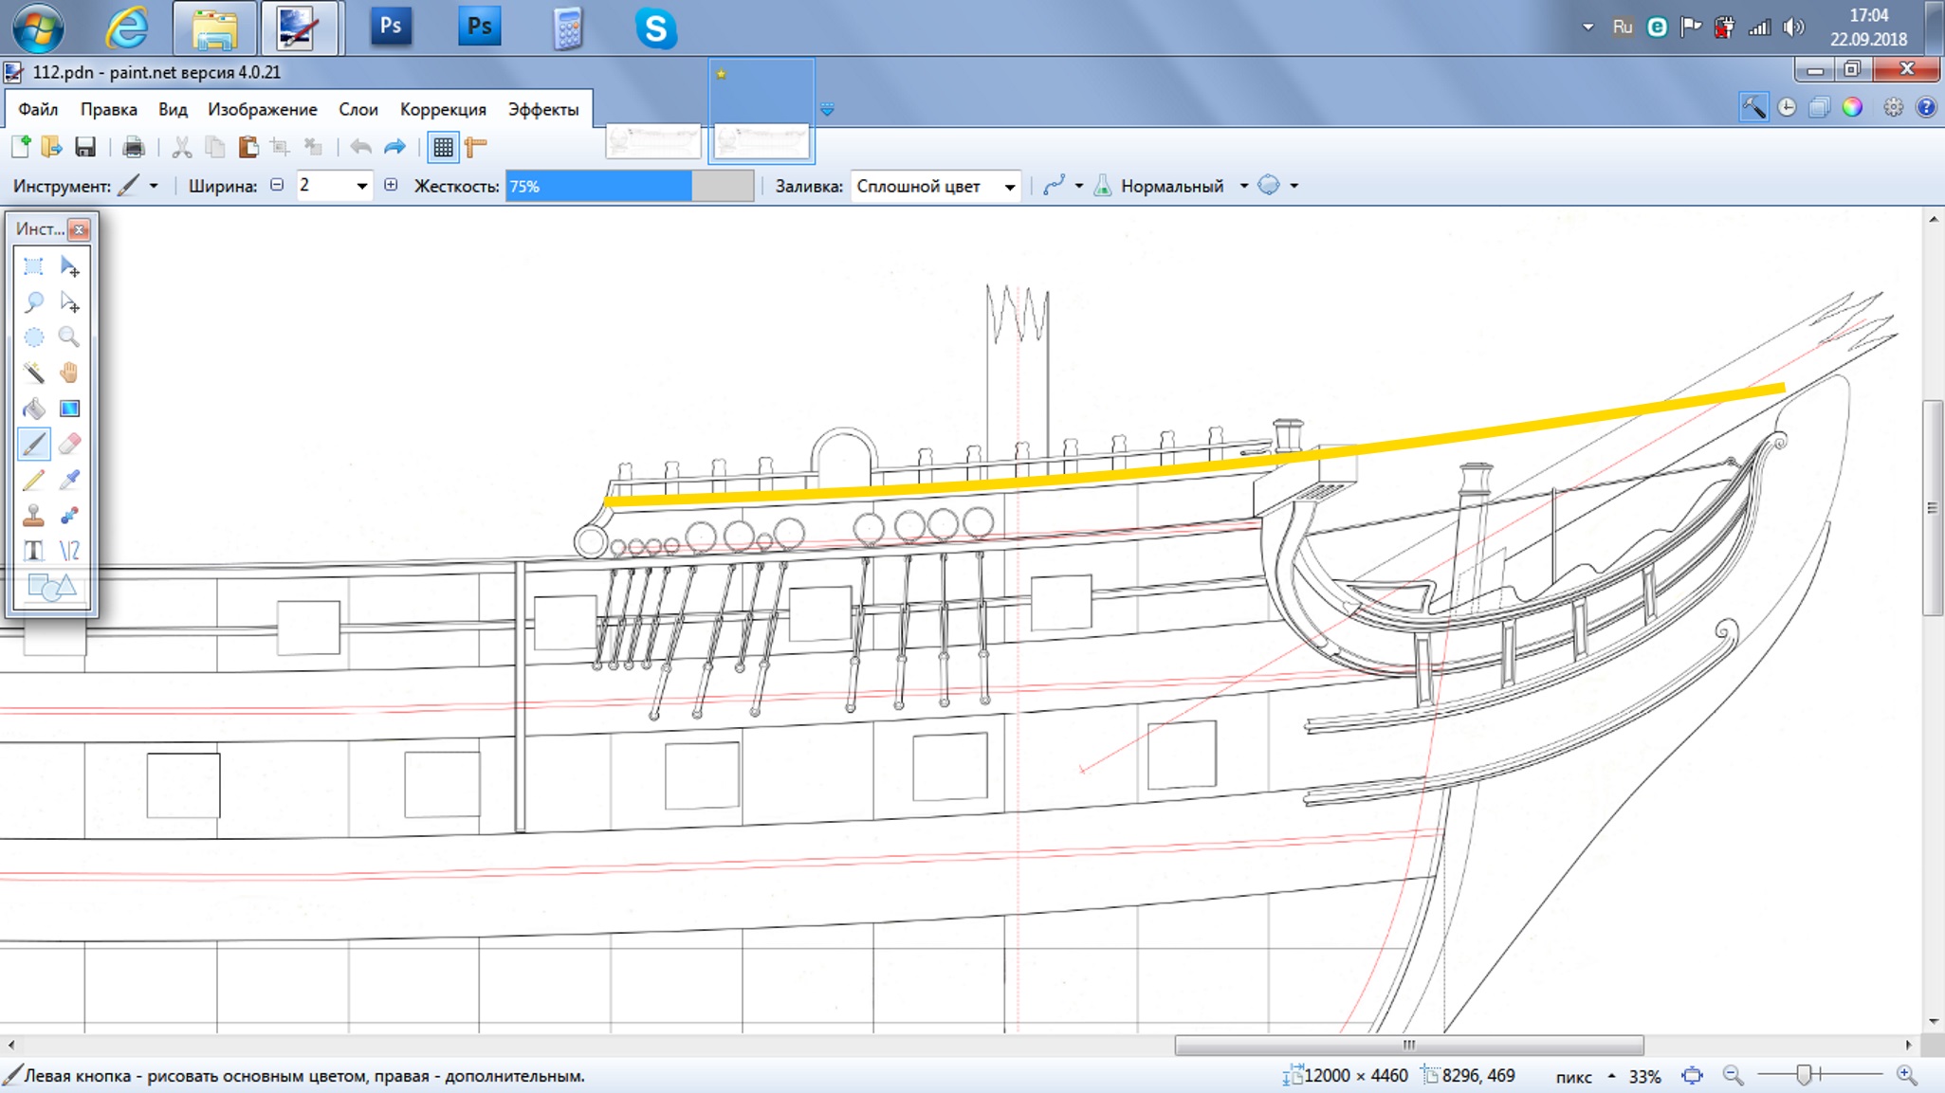
Task: Select the Pencil tool
Action: tap(33, 480)
